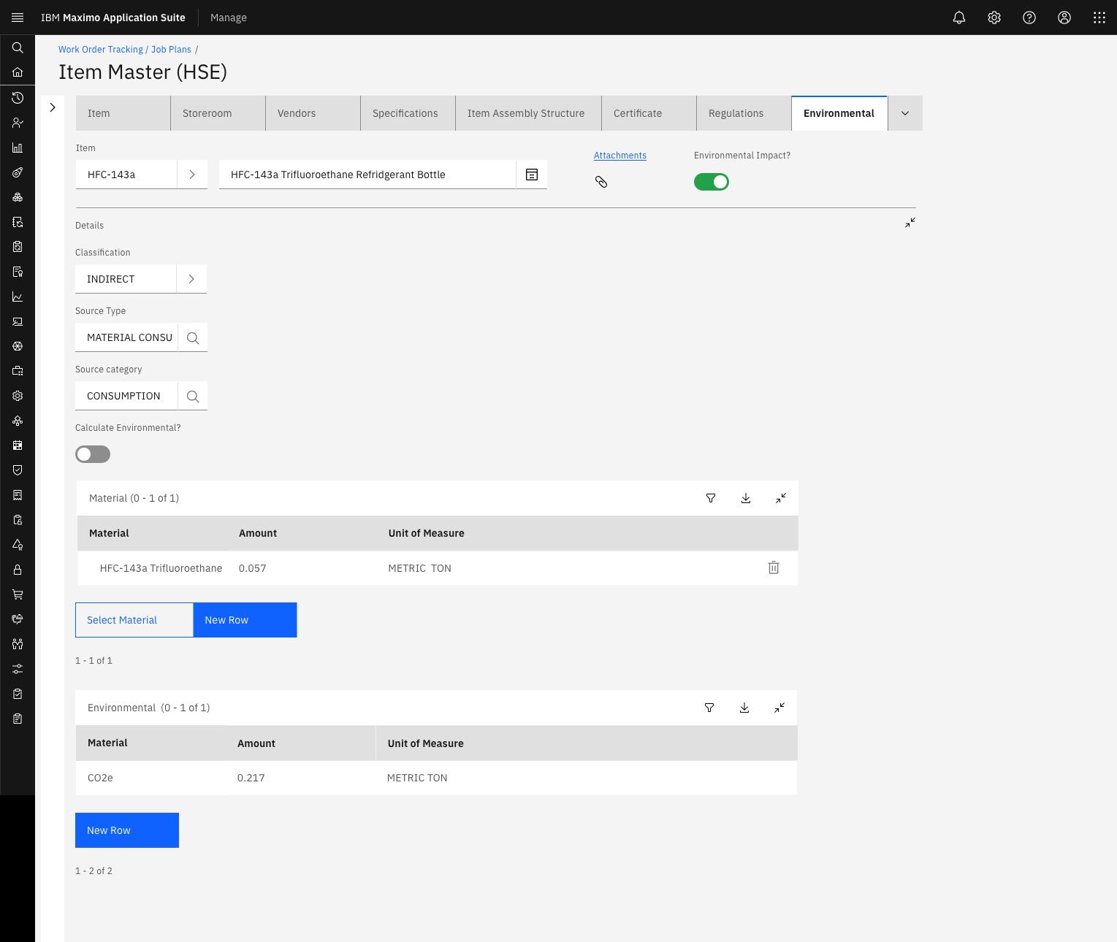Screen dimensions: 1117x942
Task: Open the stacked cubes icon in sidebar
Action: click(x=18, y=197)
